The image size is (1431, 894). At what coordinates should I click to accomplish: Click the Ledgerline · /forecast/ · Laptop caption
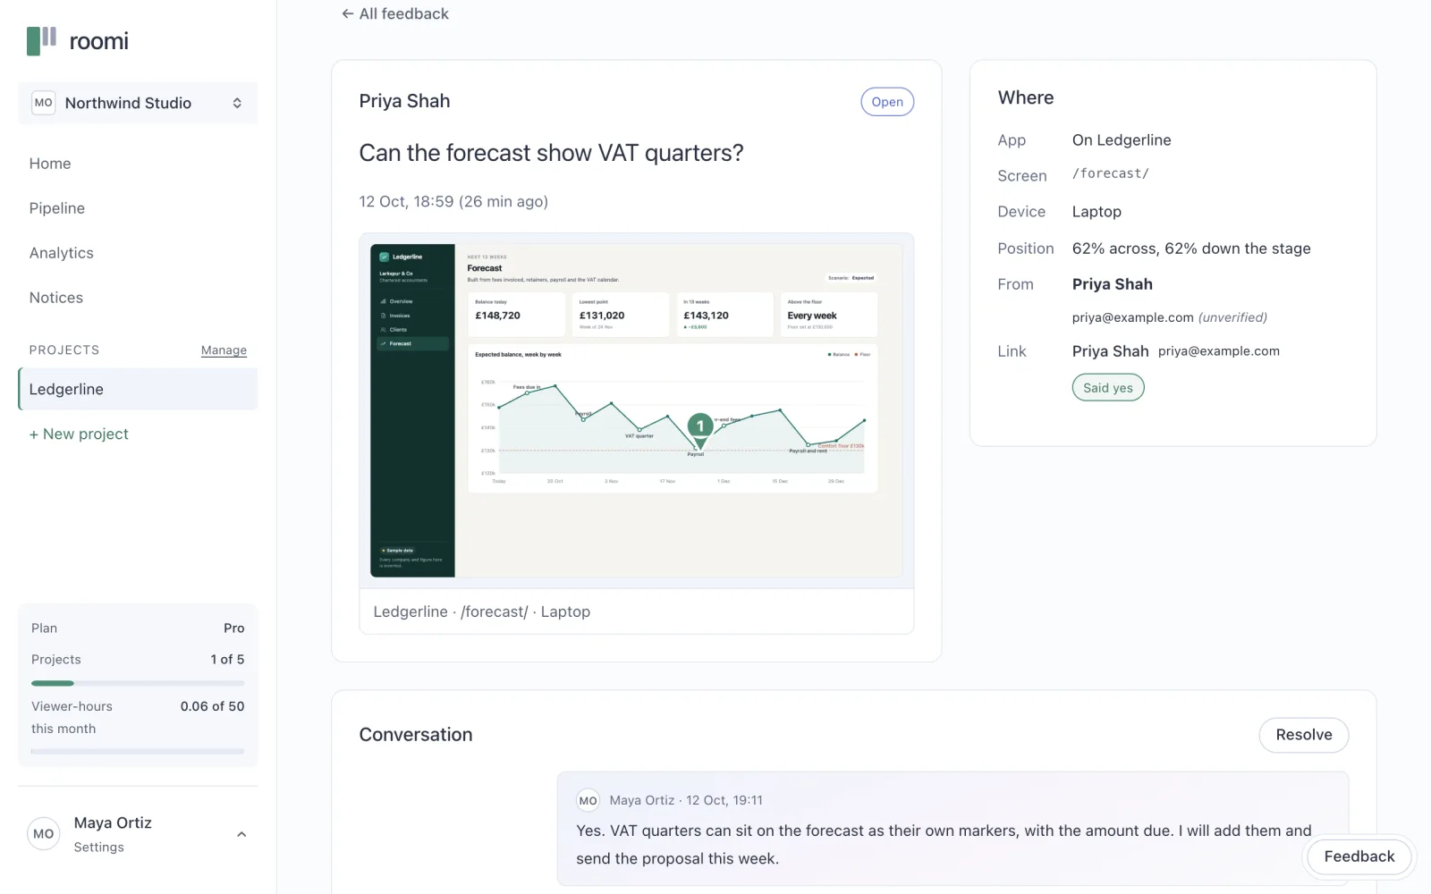(x=482, y=611)
